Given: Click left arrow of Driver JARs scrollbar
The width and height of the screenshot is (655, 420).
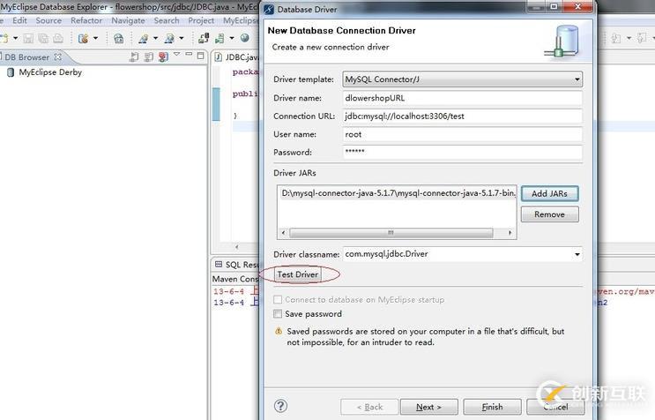Looking at the screenshot, I should click(x=284, y=233).
